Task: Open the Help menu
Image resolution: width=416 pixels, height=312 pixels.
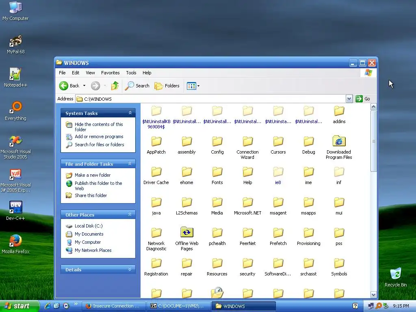Action: [147, 73]
